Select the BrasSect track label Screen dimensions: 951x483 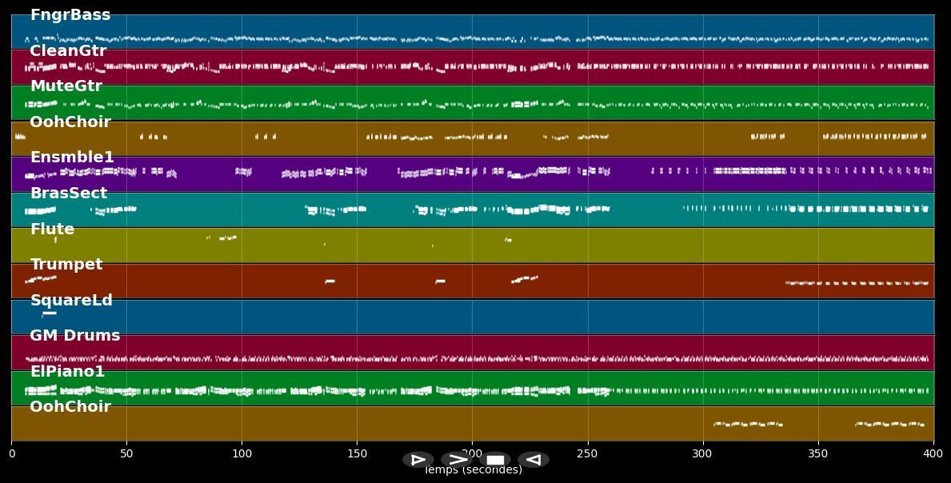pyautogui.click(x=69, y=194)
